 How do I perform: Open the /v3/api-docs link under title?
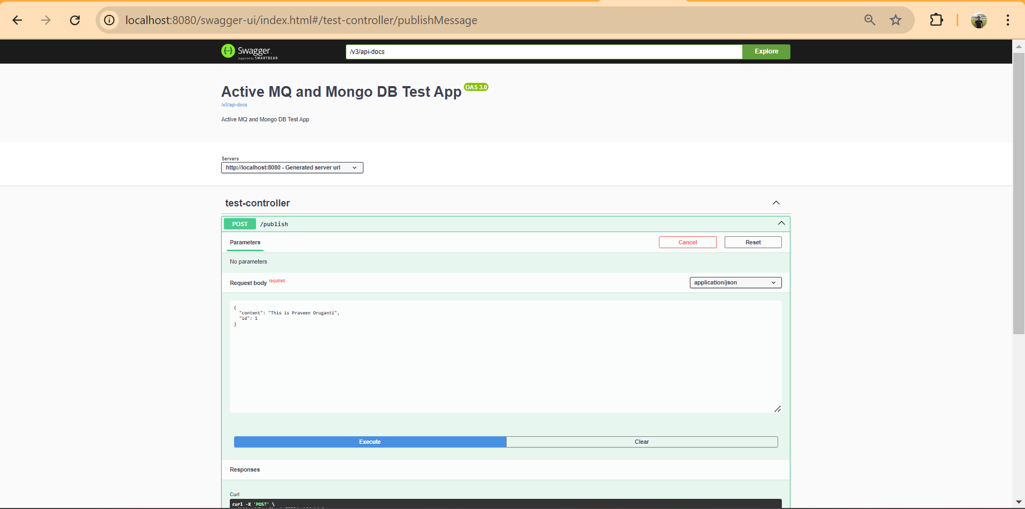click(x=234, y=105)
